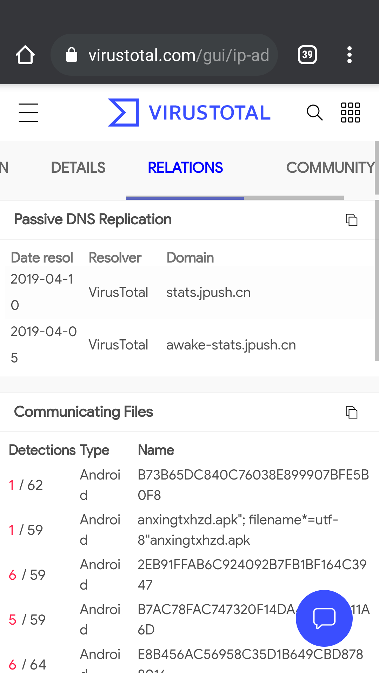Click Android type in the 1 / 62 row

tap(100, 485)
